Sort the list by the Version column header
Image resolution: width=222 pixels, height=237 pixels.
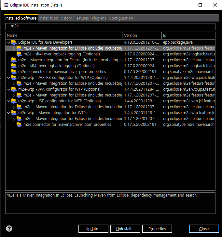point(142,36)
